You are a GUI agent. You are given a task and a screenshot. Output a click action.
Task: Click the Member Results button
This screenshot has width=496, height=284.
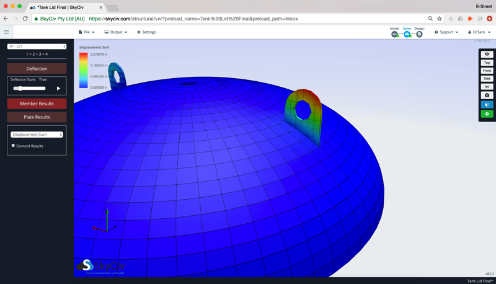pyautogui.click(x=37, y=104)
